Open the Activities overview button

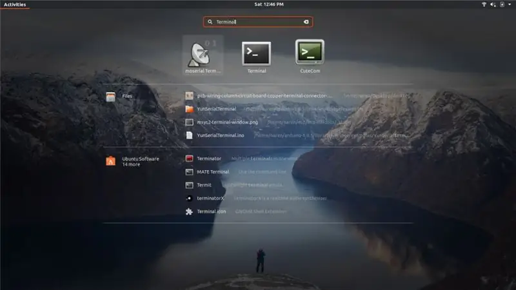(15, 5)
